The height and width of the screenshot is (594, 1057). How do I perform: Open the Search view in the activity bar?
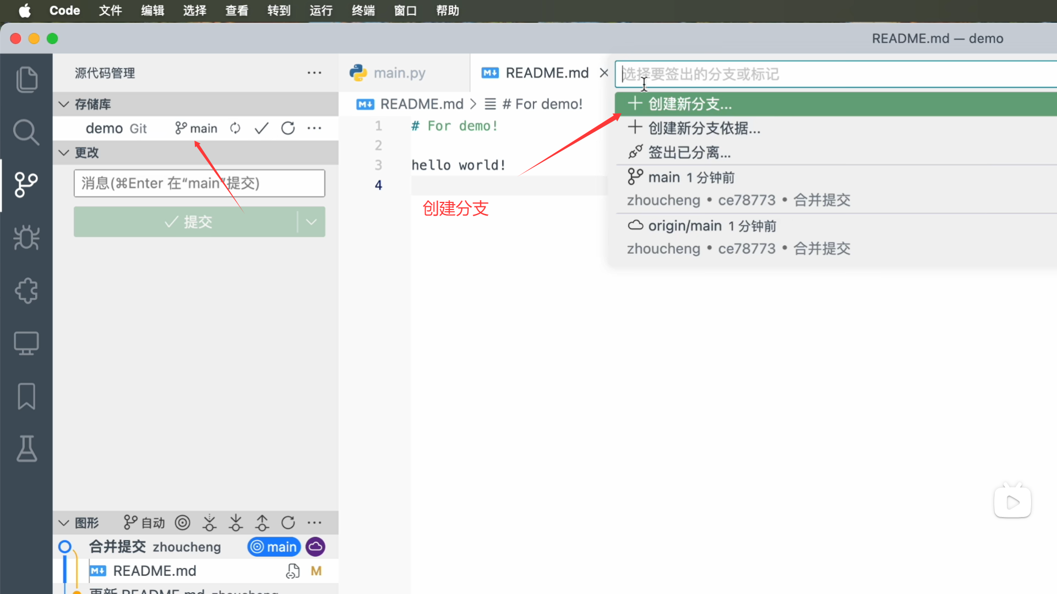pyautogui.click(x=26, y=132)
